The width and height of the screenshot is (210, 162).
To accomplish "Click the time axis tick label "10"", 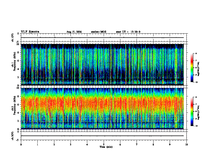I will click(x=186, y=145).
